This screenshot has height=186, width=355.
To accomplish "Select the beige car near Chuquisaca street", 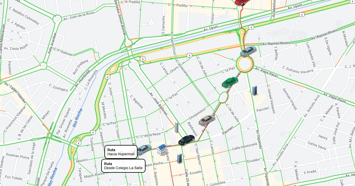I will (207, 120).
